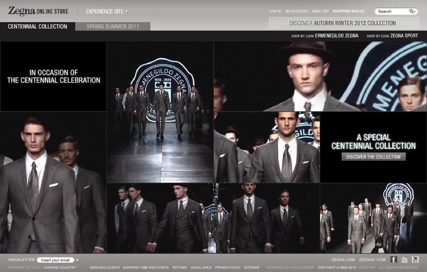This screenshot has width=427, height=272.
Task: Expand the Experience Site dropdown arrow
Action: (127, 11)
